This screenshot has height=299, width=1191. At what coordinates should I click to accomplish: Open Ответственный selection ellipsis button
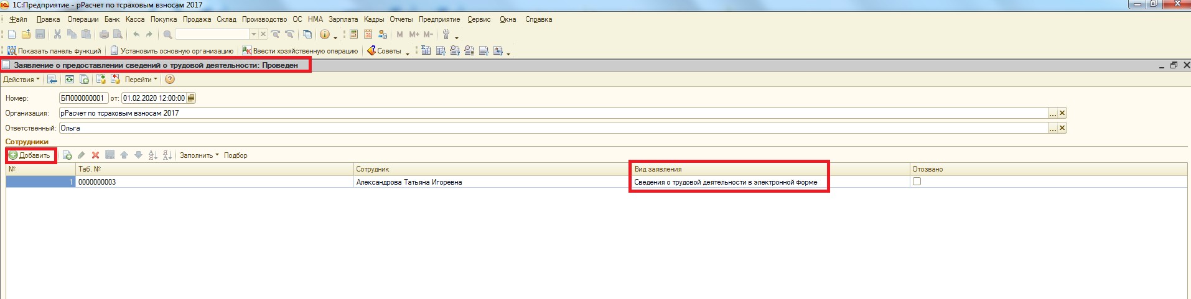1052,128
